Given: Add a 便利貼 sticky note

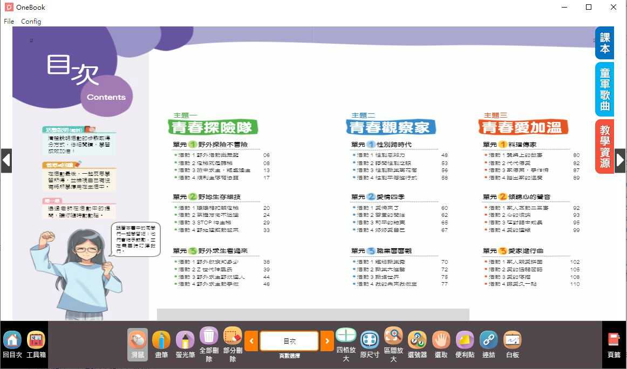Looking at the screenshot, I should (x=465, y=345).
